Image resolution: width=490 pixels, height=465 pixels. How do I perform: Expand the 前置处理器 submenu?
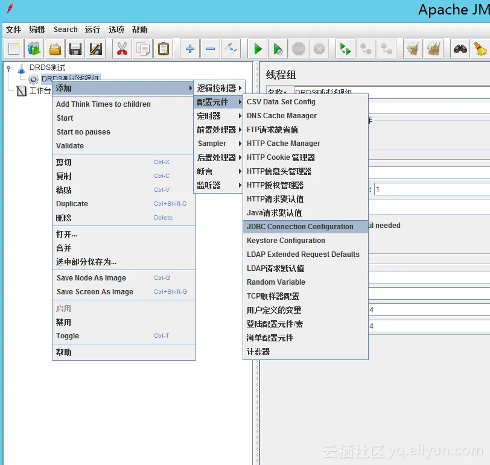218,130
